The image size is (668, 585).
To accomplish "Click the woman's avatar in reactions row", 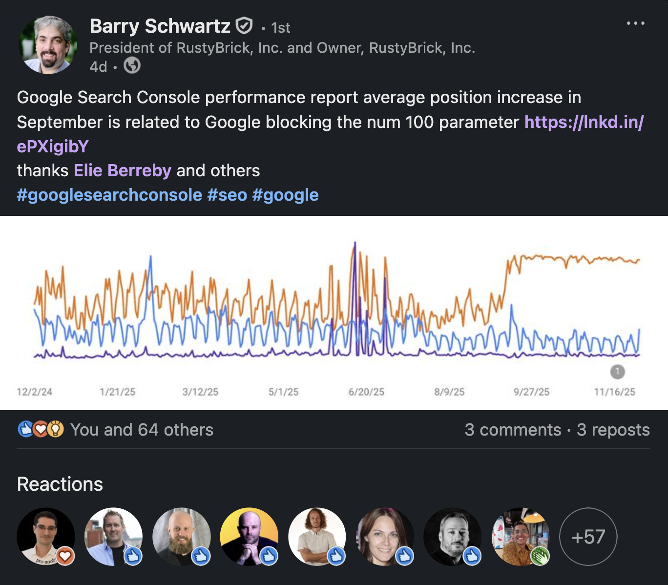I will tap(385, 537).
